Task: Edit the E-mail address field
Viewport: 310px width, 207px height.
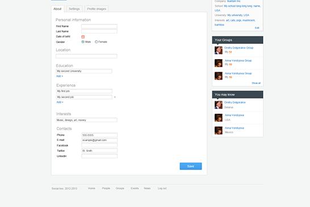Action: coord(99,140)
